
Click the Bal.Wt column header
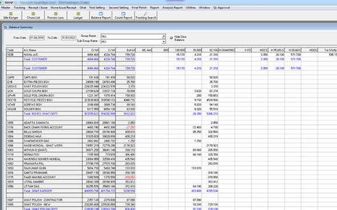(x=125, y=50)
